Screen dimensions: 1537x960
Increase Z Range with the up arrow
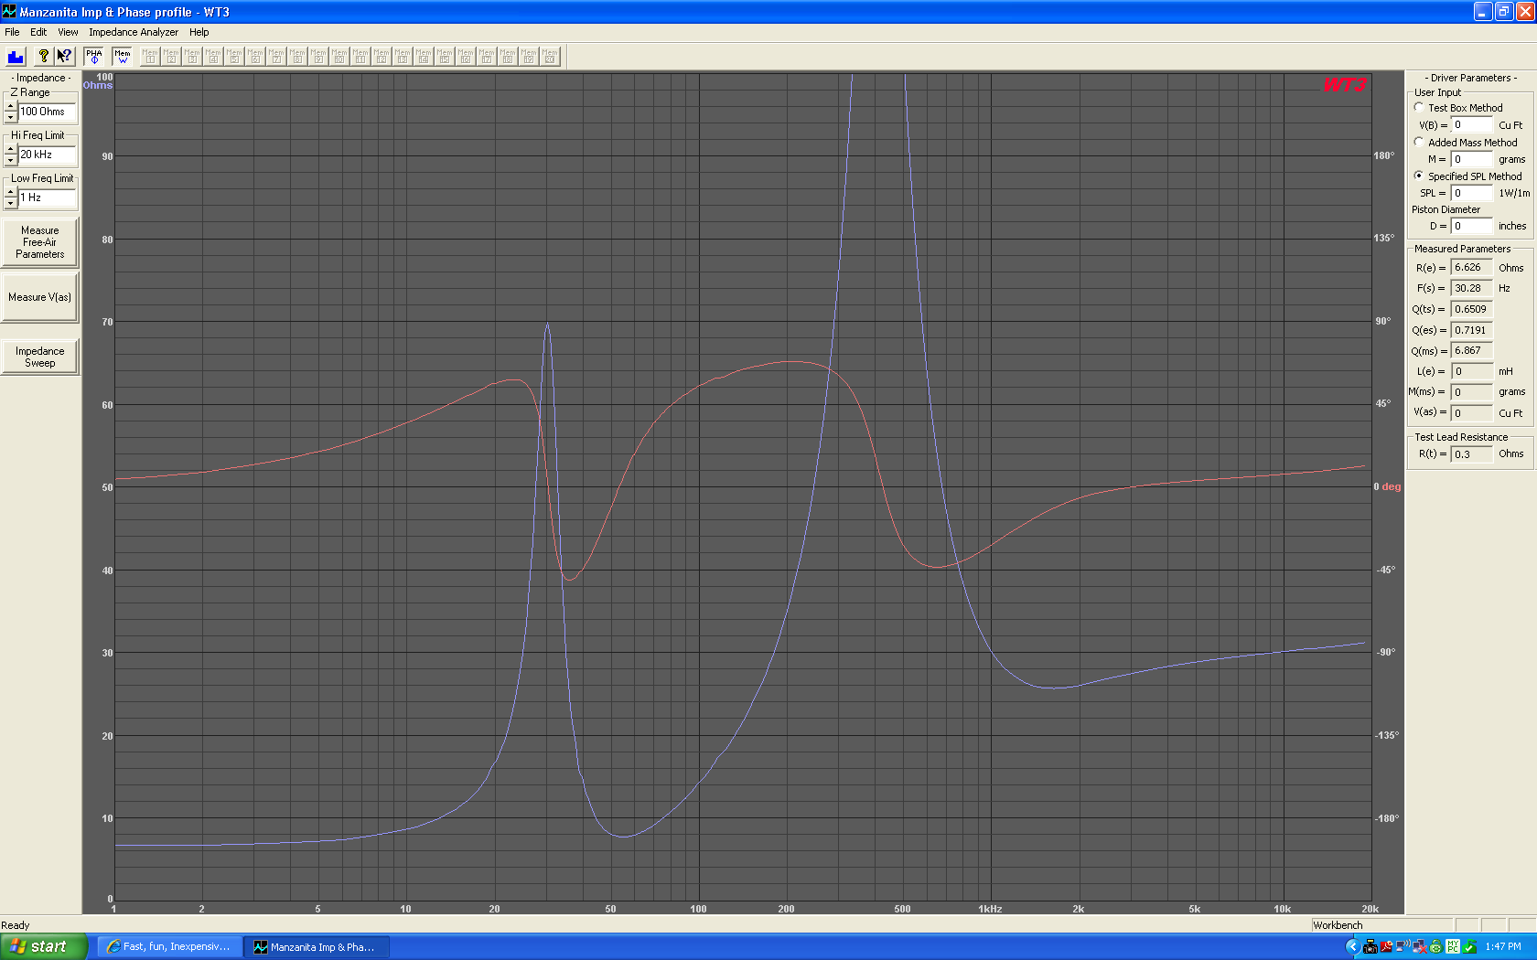(11, 107)
